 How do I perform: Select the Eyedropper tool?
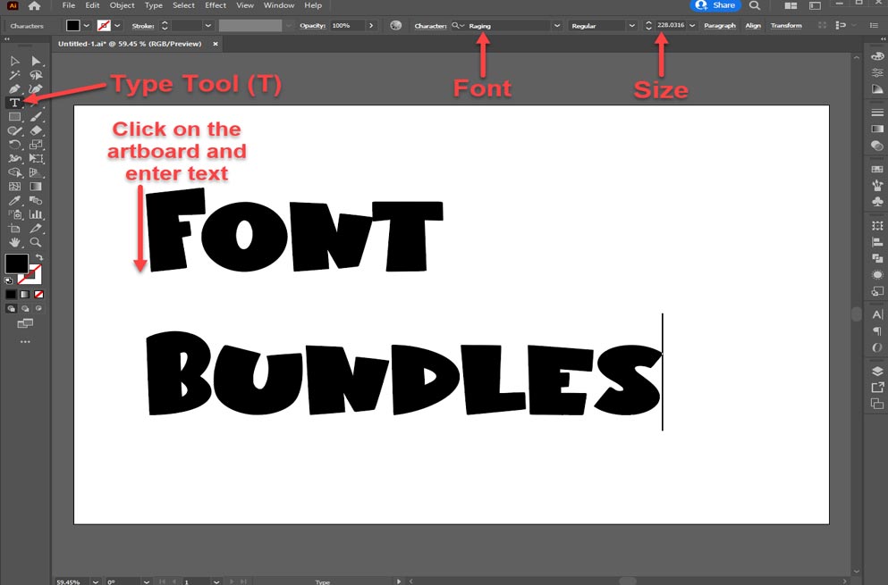pos(14,200)
